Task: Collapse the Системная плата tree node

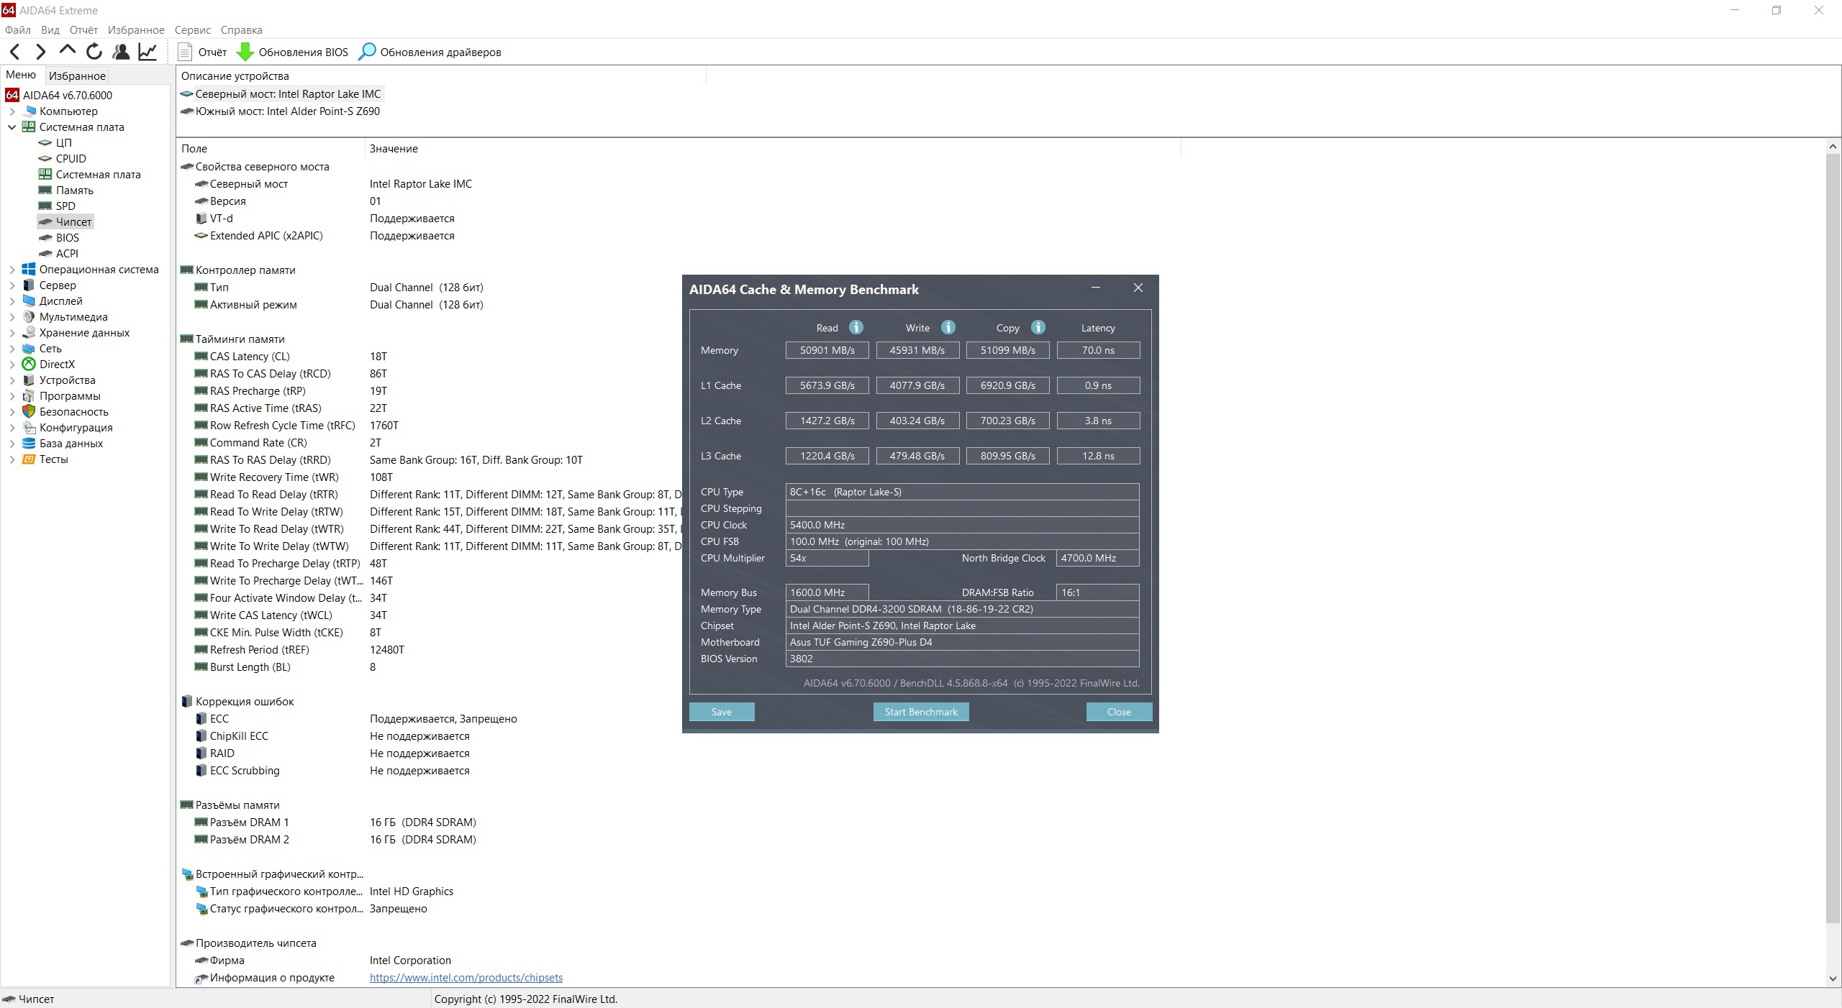Action: pos(12,127)
